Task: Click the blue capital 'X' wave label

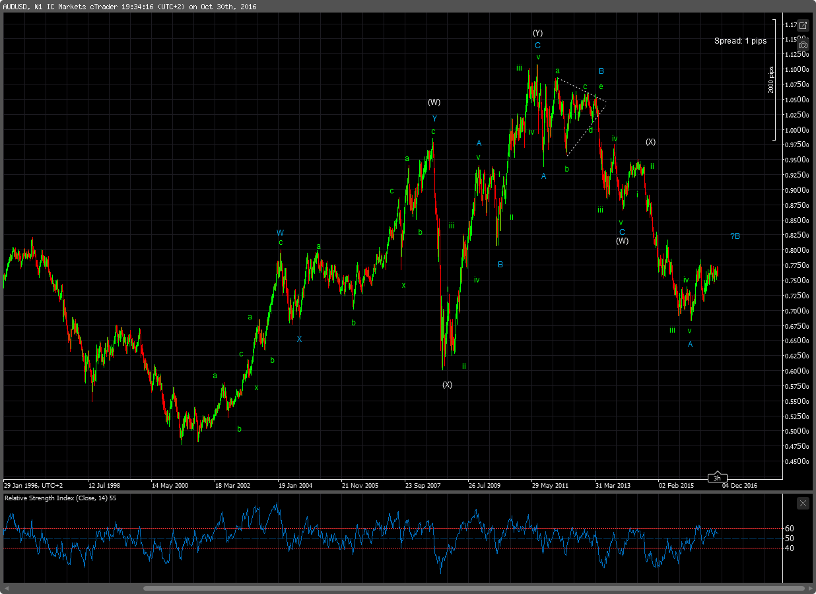Action: [299, 339]
